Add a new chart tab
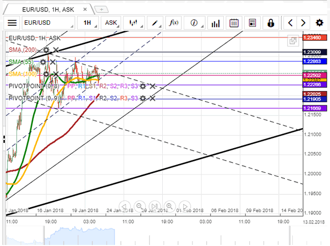The height and width of the screenshot is (246, 330). click(x=101, y=9)
